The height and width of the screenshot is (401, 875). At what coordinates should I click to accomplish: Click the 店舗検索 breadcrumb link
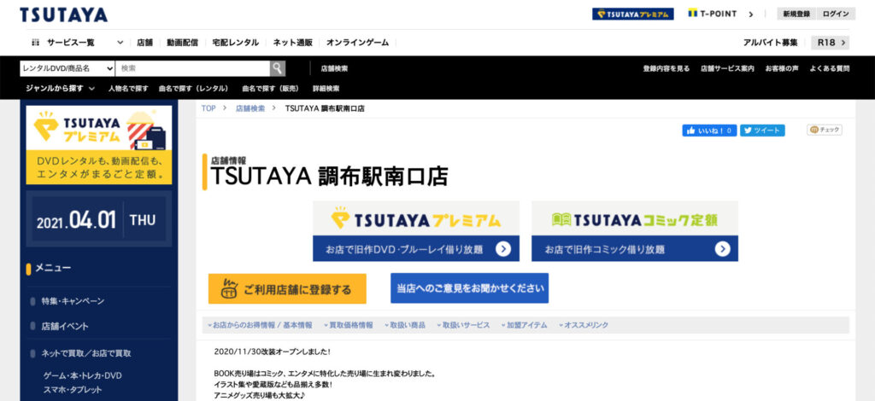(x=250, y=108)
